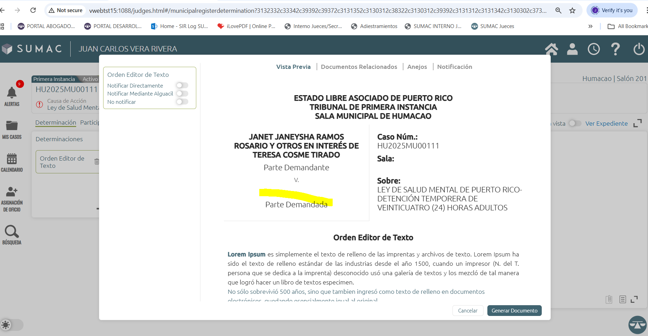Click the Cancelar button
This screenshot has width=648, height=336.
coord(467,311)
